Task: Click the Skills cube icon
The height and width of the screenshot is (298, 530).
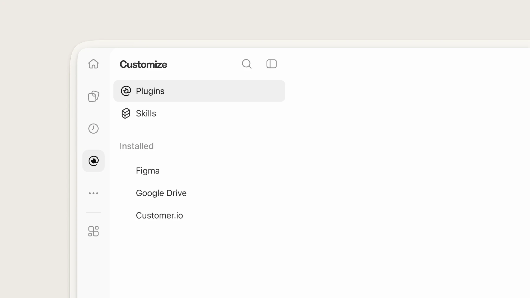Action: [x=126, y=113]
